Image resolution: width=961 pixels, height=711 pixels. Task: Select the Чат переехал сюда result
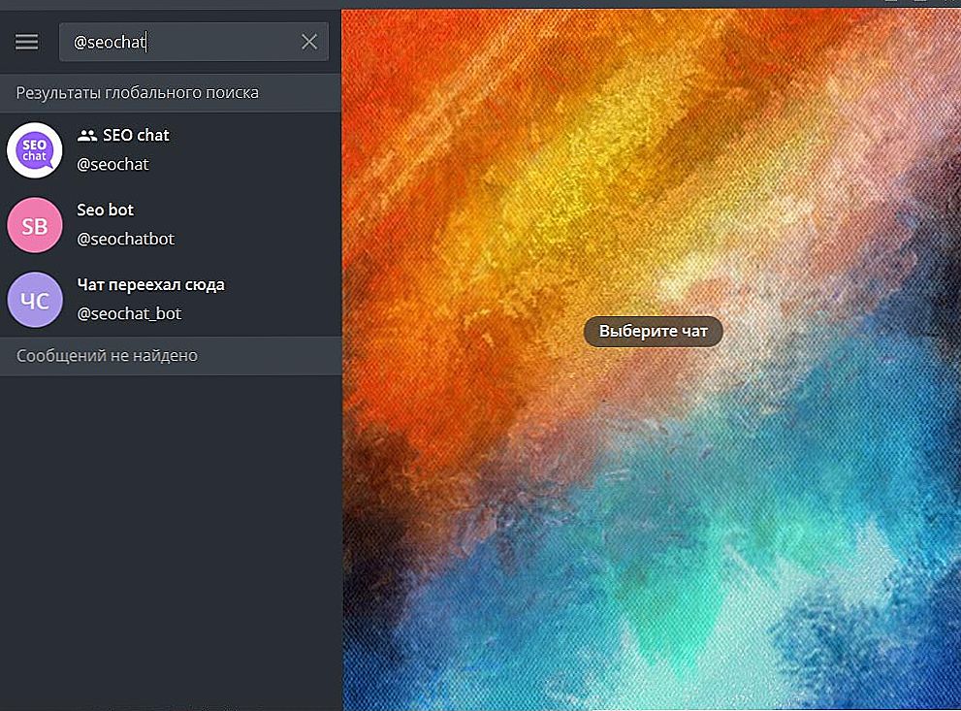[x=171, y=300]
